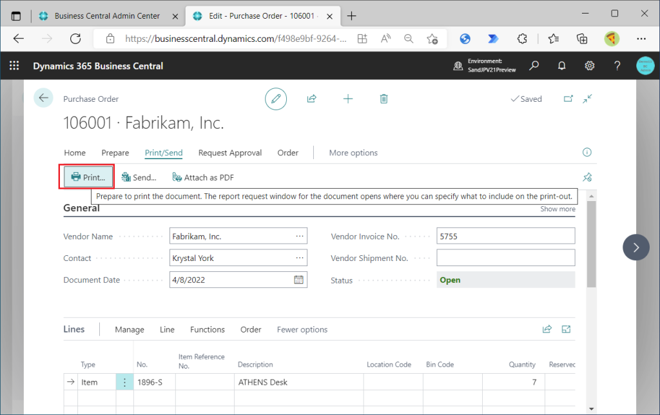This screenshot has height=415, width=660.
Task: Open browser settings and more menu
Action: point(641,39)
